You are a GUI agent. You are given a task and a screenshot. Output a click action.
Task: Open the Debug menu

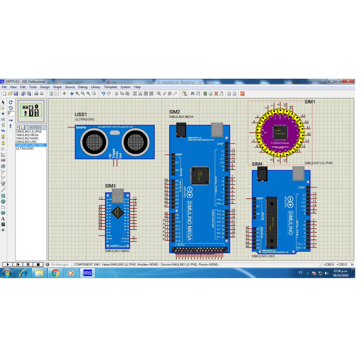83,87
